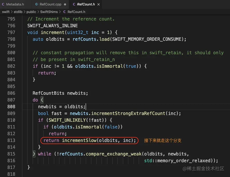Click the C file icon on RefCount.h tab
This screenshot has height=177, width=230.
pos(74,4)
